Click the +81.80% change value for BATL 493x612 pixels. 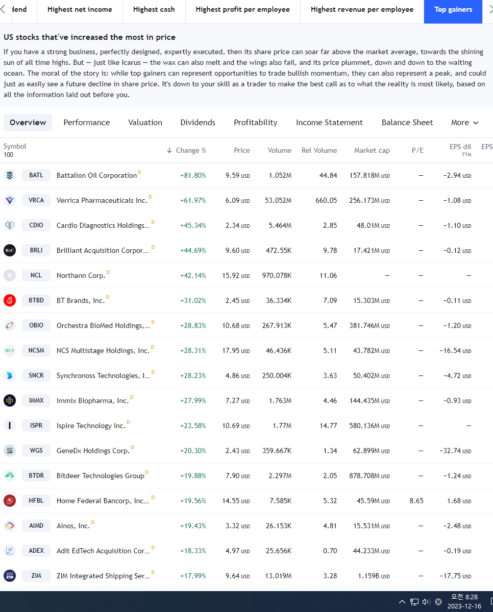click(193, 175)
